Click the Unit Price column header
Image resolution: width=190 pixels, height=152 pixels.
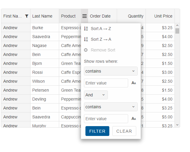pos(163,16)
